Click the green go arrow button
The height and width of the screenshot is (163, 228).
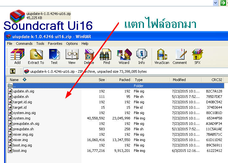[223, 3]
